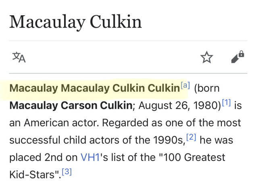Image resolution: width=258 pixels, height=190 pixels.
Task: Tap the locked pencil edit icon
Action: (x=237, y=57)
